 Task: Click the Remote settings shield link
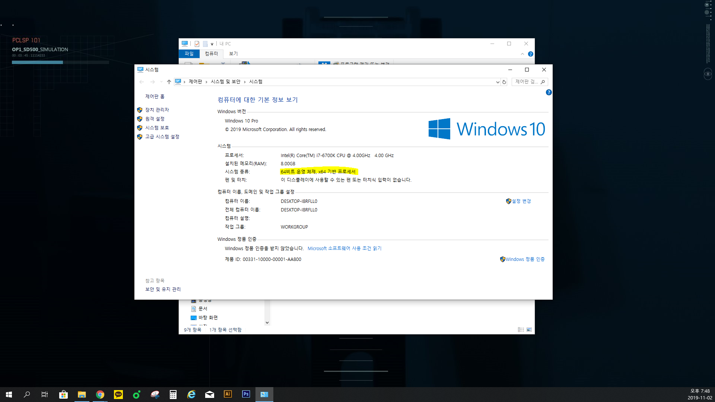pyautogui.click(x=155, y=119)
